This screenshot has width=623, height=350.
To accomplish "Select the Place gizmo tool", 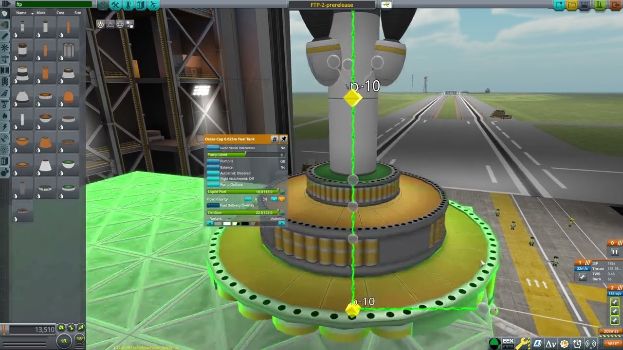I will click(100, 24).
